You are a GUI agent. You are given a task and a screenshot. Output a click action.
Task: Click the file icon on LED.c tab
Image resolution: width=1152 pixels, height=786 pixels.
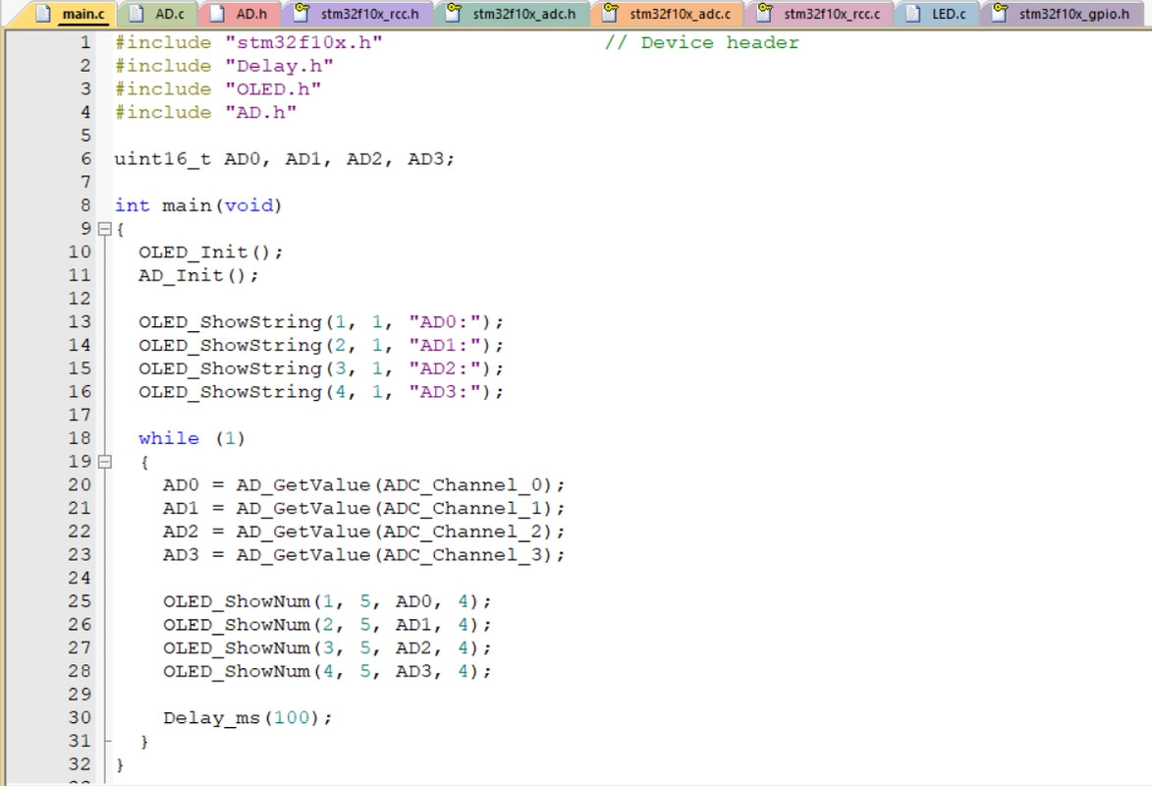913,13
